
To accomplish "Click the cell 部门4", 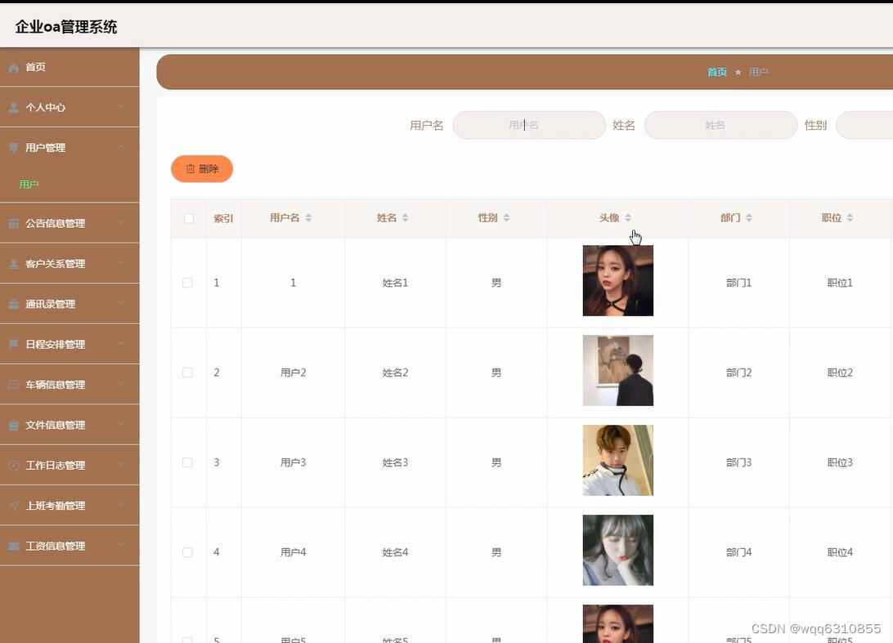I will tap(738, 552).
